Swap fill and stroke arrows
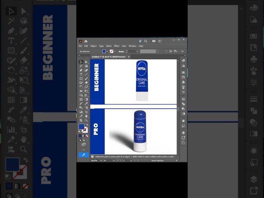This screenshot has width=264, height=198. coord(87,125)
